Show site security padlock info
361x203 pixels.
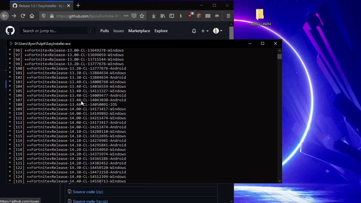click(52, 16)
